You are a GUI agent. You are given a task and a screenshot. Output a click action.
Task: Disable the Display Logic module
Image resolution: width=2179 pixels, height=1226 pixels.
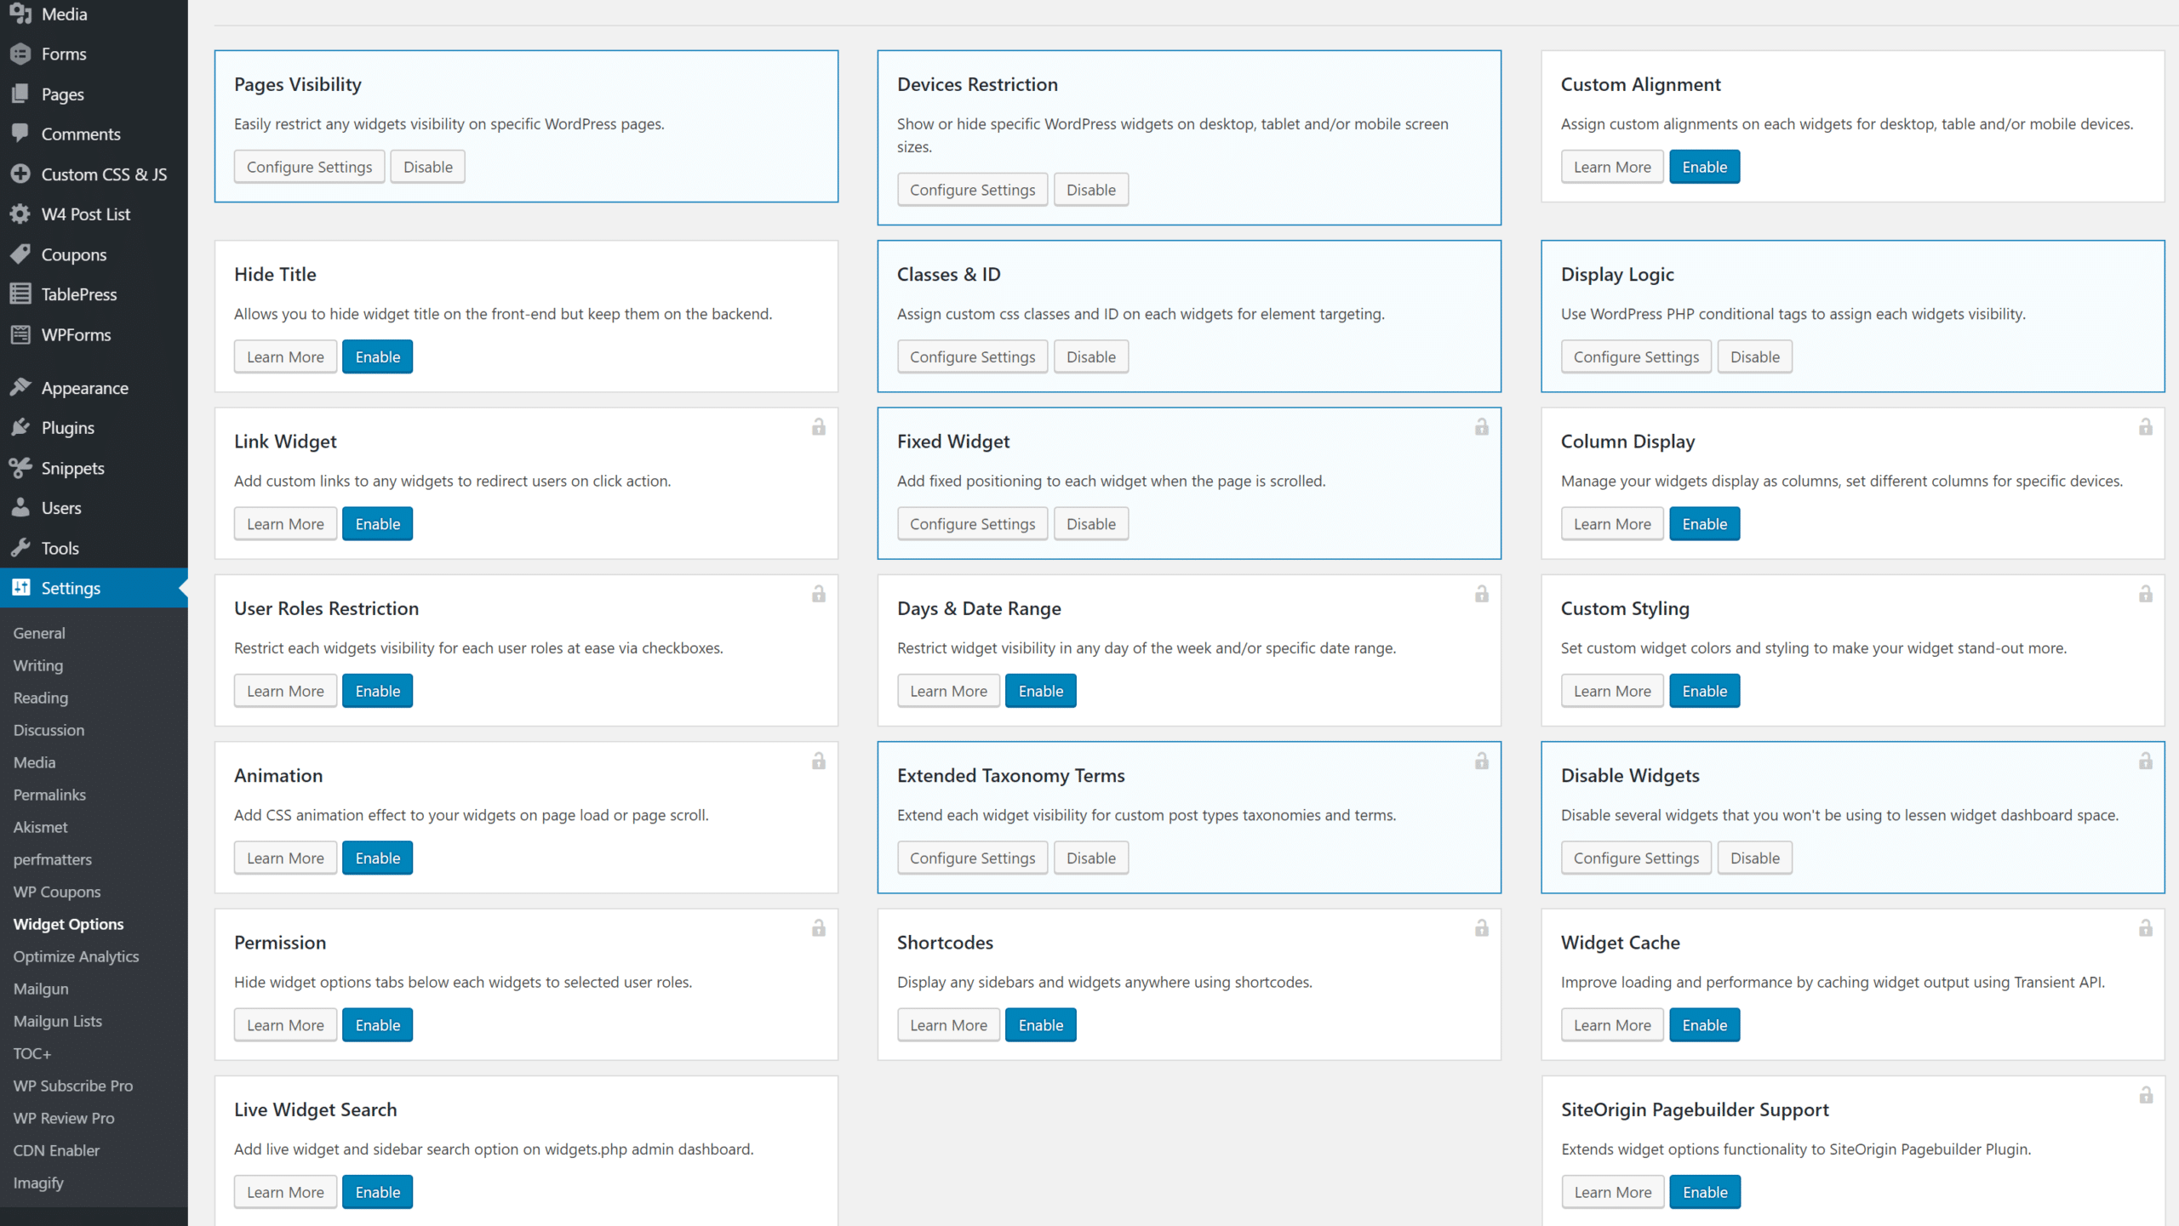click(1754, 356)
